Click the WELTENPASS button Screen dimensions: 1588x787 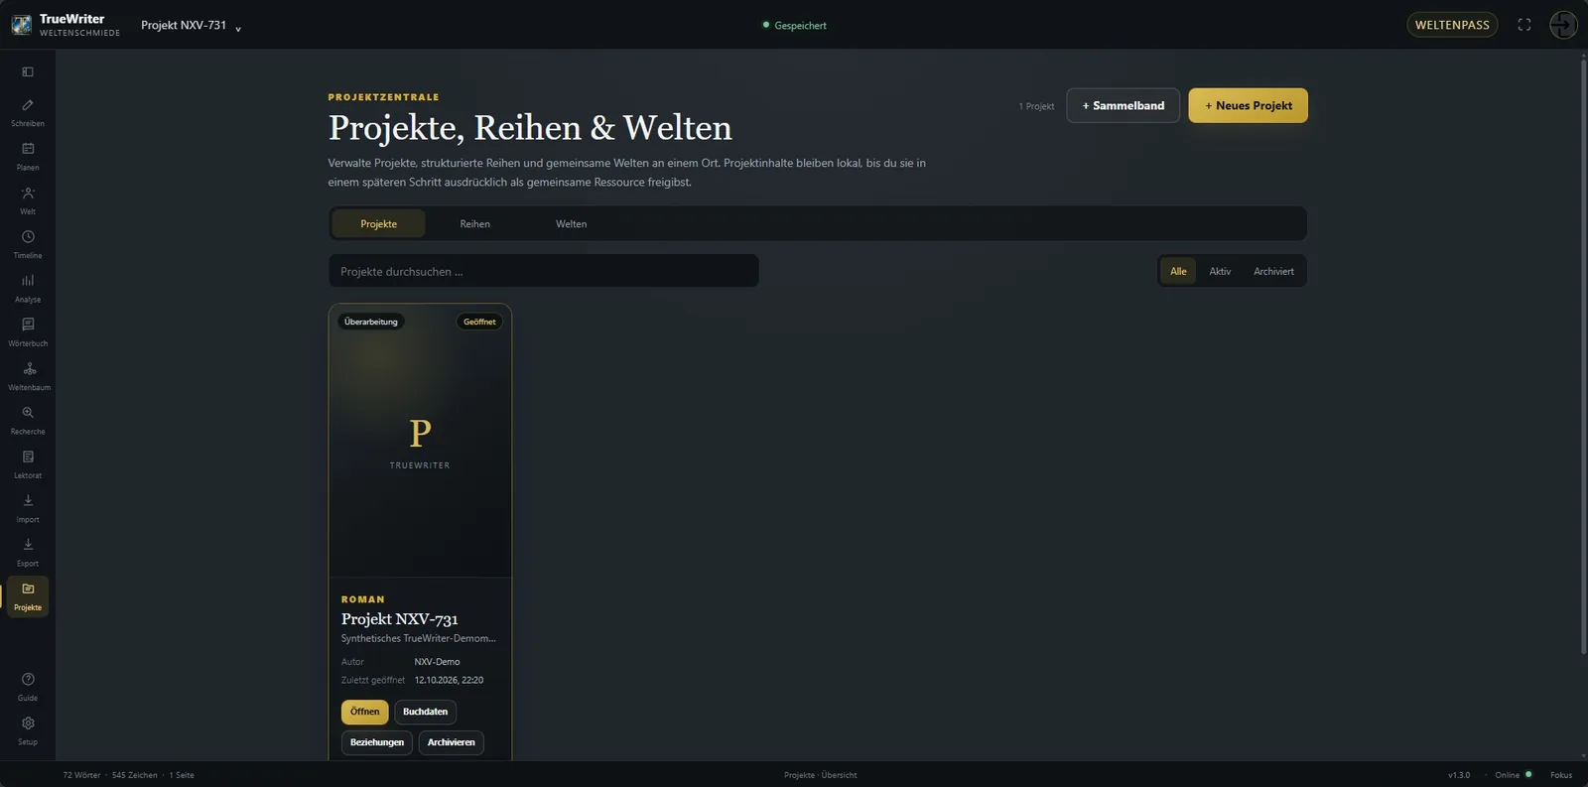pos(1452,25)
